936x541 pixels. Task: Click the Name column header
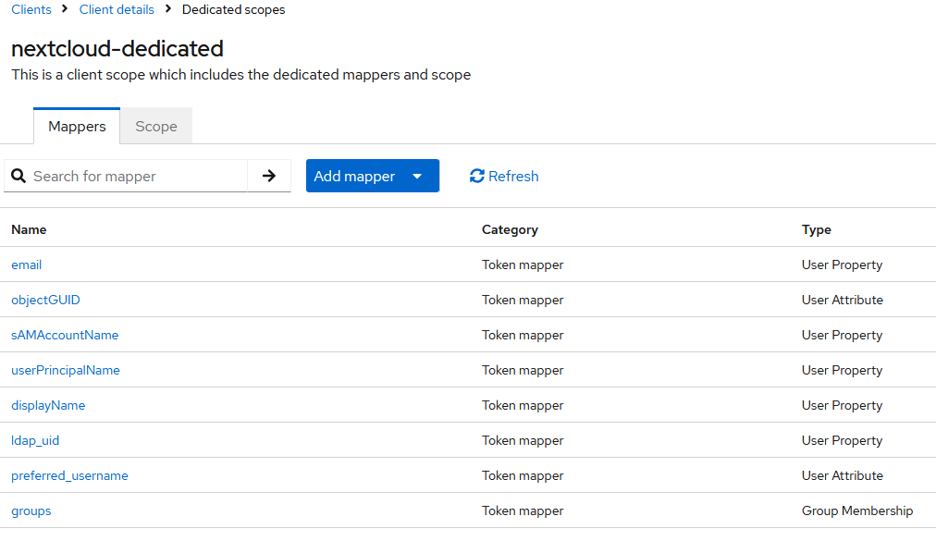click(29, 229)
